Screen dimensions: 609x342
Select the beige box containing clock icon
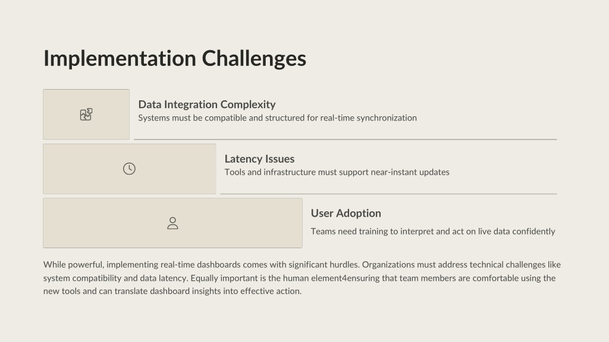click(x=129, y=169)
